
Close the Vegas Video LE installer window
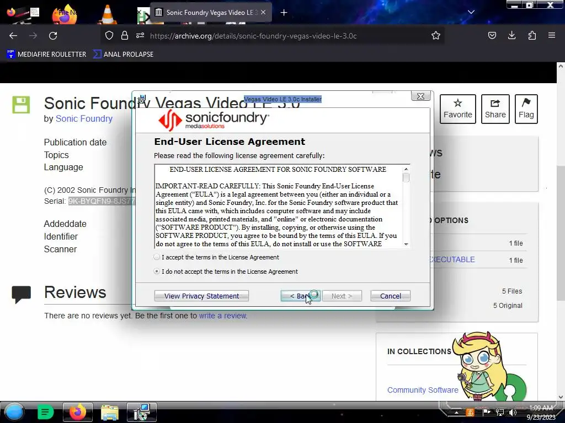[x=420, y=96]
